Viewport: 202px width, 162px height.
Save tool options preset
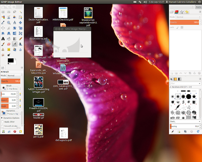tap(3, 132)
